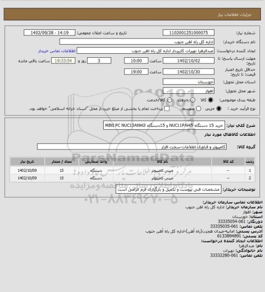The width and height of the screenshot is (265, 292).
Task: Click row 2 need date 1402/10/09
Action: 27,178
